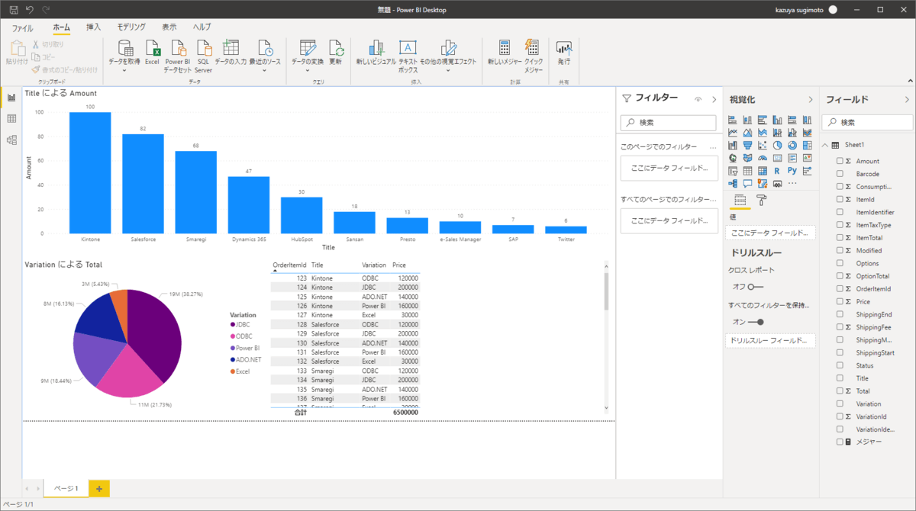The width and height of the screenshot is (916, 511).
Task: Select the R script visual icon
Action: 777,171
